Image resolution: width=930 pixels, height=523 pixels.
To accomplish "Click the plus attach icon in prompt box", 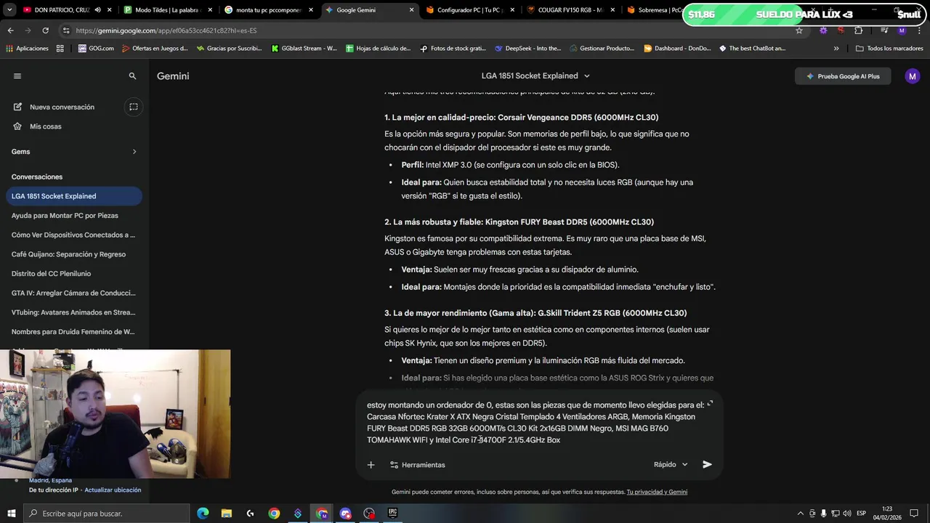I will click(x=371, y=464).
